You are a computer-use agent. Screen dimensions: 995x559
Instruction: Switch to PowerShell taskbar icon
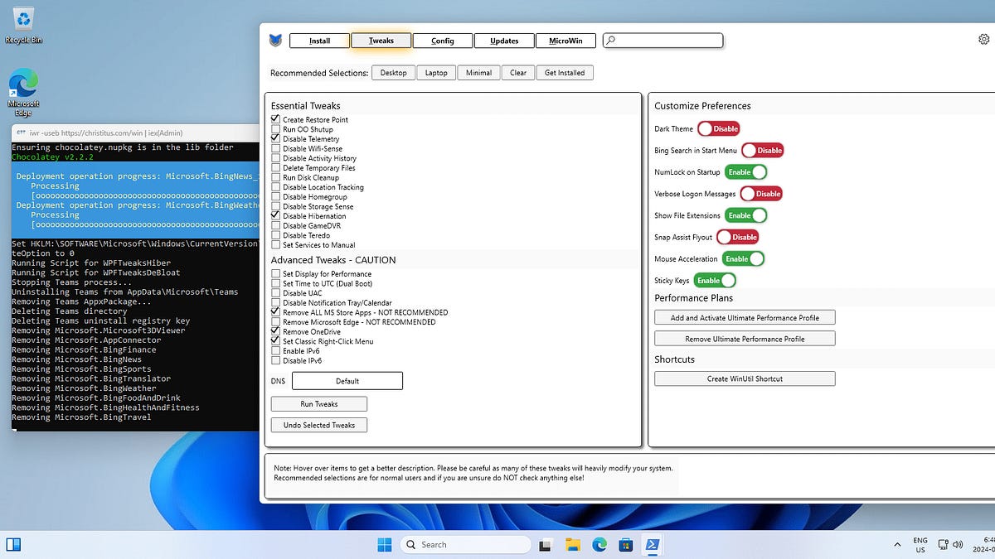pyautogui.click(x=653, y=545)
